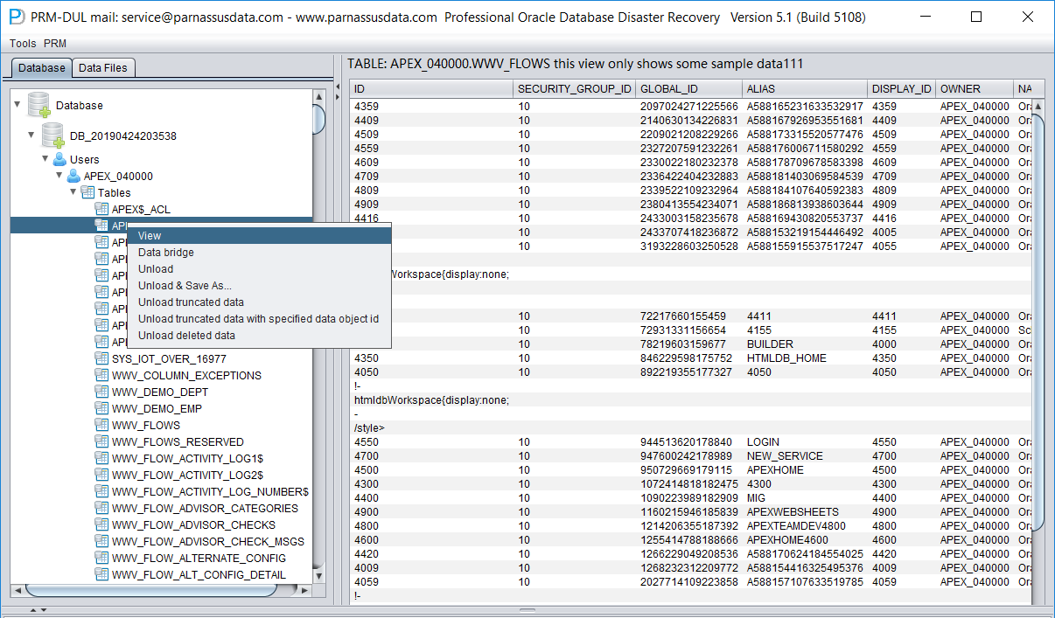Select Unload deleted data option
Screen dimensions: 1055x618
[259, 336]
